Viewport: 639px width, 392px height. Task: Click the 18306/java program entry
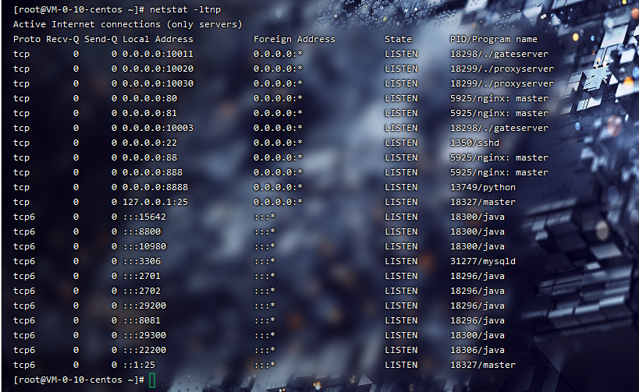tap(477, 350)
